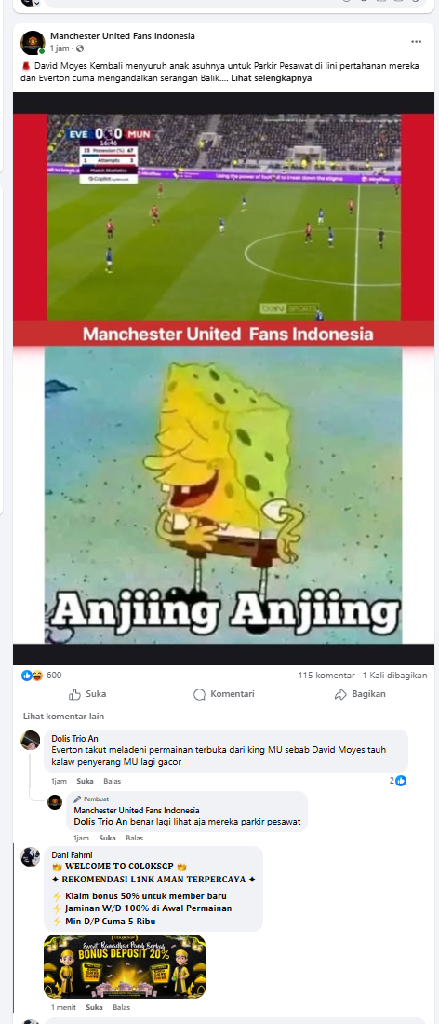Like Dolis Trio An's comment with Suka
Image resolution: width=439 pixels, height=1024 pixels.
pos(85,781)
